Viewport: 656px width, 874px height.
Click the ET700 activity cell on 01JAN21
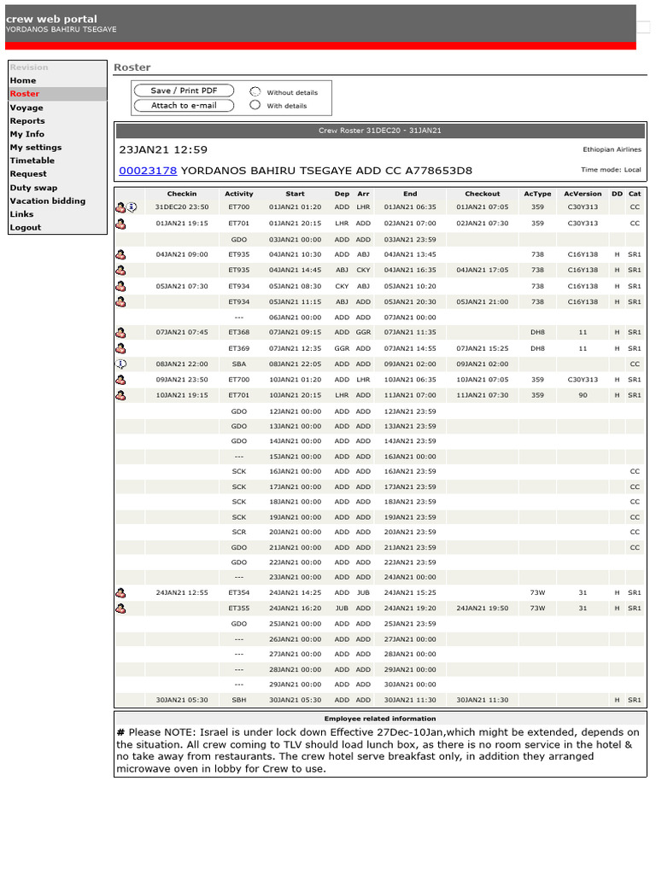tap(239, 207)
